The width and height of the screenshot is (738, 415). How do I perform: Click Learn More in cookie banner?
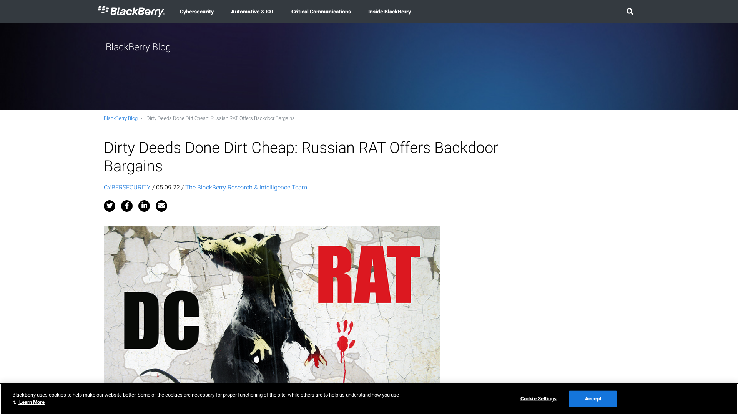pyautogui.click(x=32, y=402)
